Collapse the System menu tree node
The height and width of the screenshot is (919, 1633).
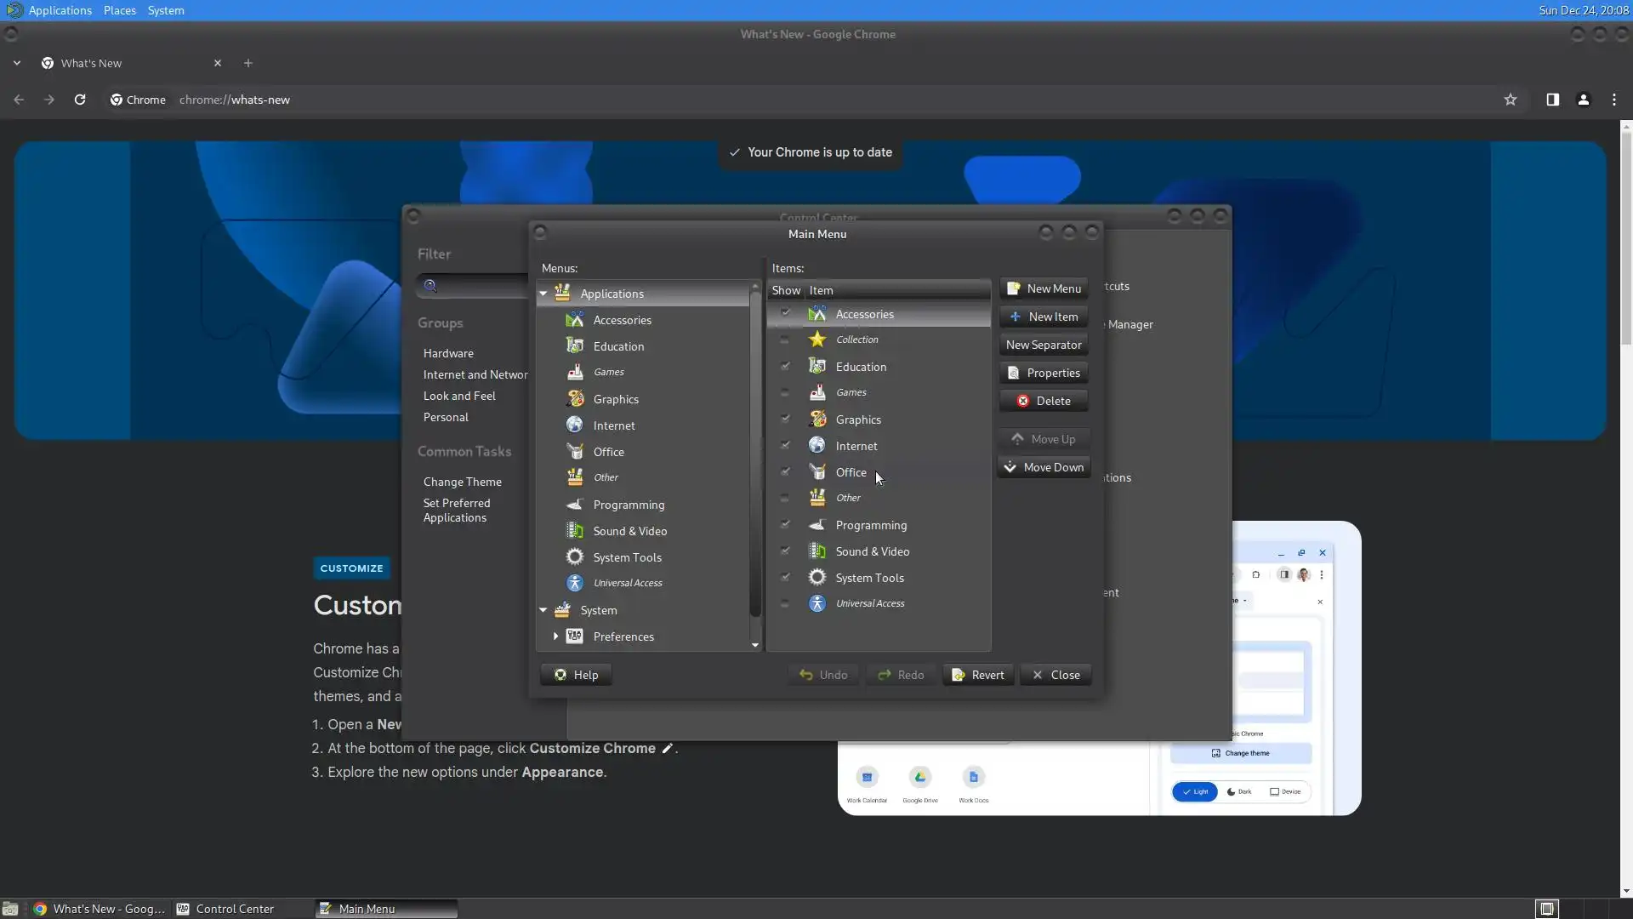click(543, 610)
